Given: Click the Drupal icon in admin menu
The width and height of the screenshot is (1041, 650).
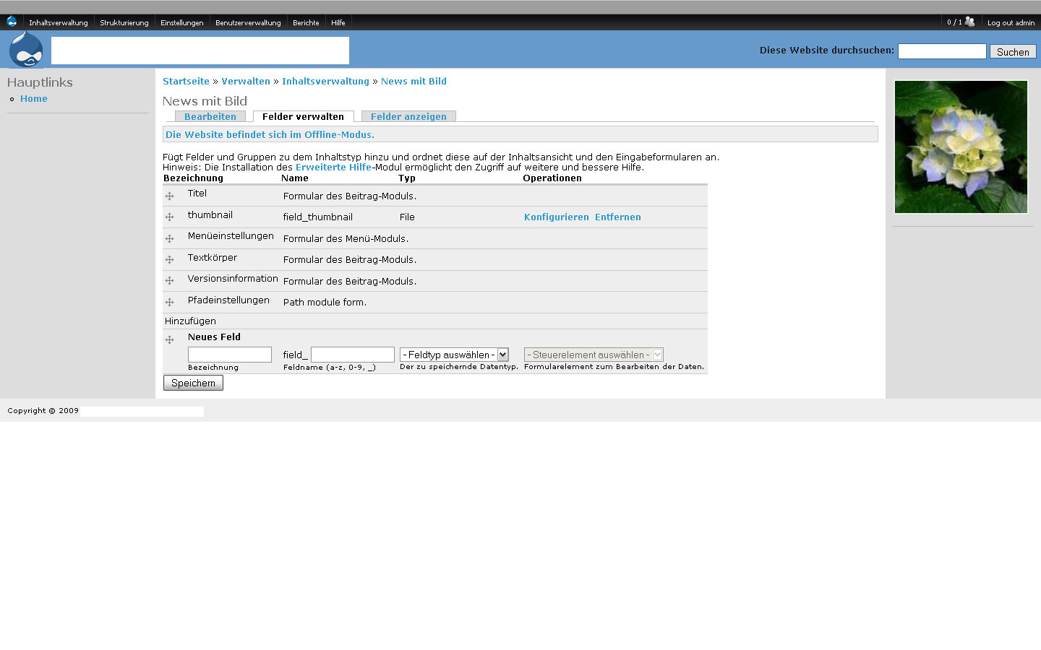Looking at the screenshot, I should click(12, 22).
